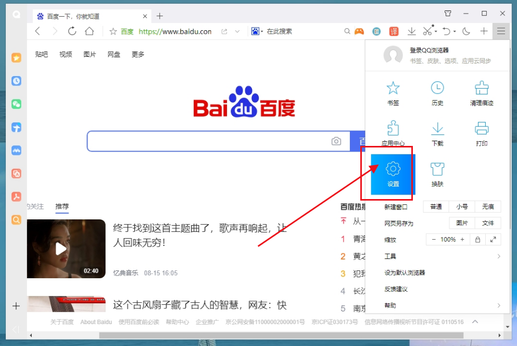Screen dimensions: 517x346
Task: Save webpage as 文件
Action: 488,223
